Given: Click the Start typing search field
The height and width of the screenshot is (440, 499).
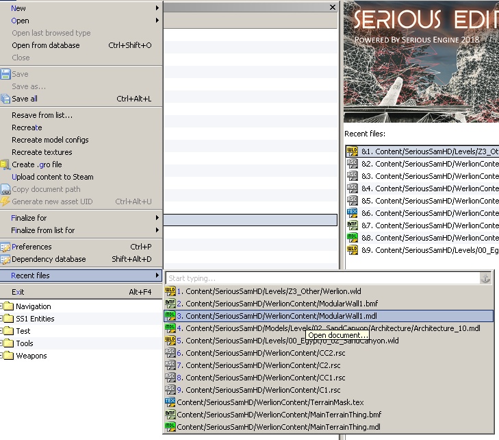Looking at the screenshot, I should [x=322, y=278].
